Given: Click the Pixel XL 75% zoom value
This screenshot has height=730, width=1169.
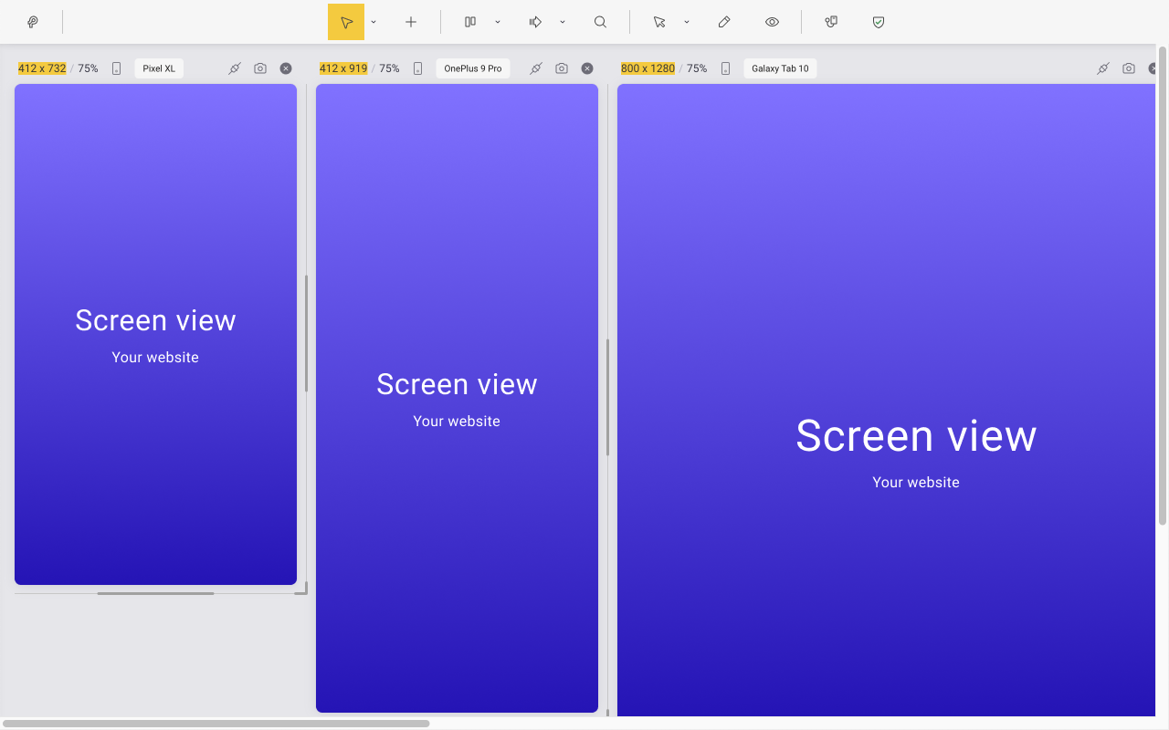Looking at the screenshot, I should pos(88,68).
